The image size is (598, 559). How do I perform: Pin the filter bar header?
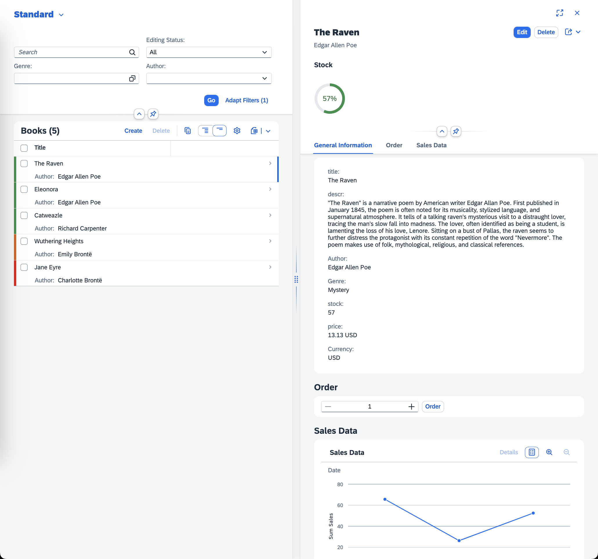point(153,114)
